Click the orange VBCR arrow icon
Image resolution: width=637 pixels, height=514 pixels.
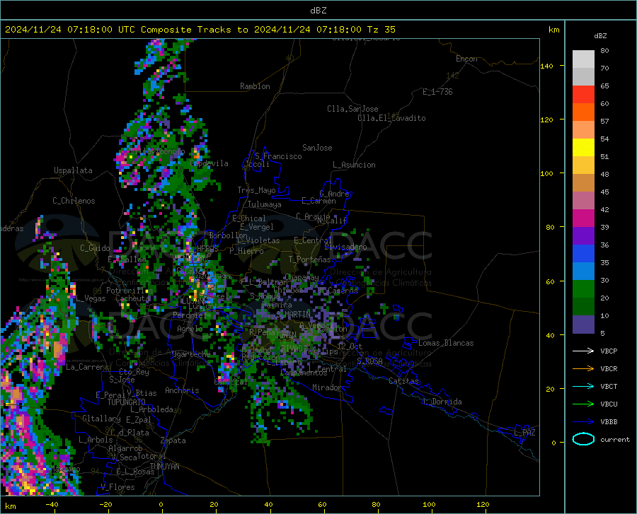(x=583, y=368)
